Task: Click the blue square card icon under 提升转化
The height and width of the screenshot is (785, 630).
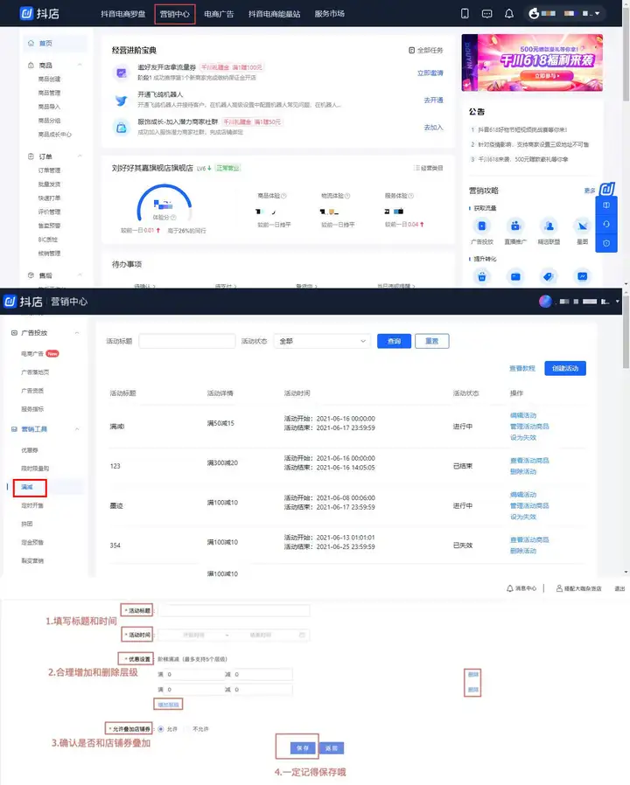Action: click(x=515, y=276)
